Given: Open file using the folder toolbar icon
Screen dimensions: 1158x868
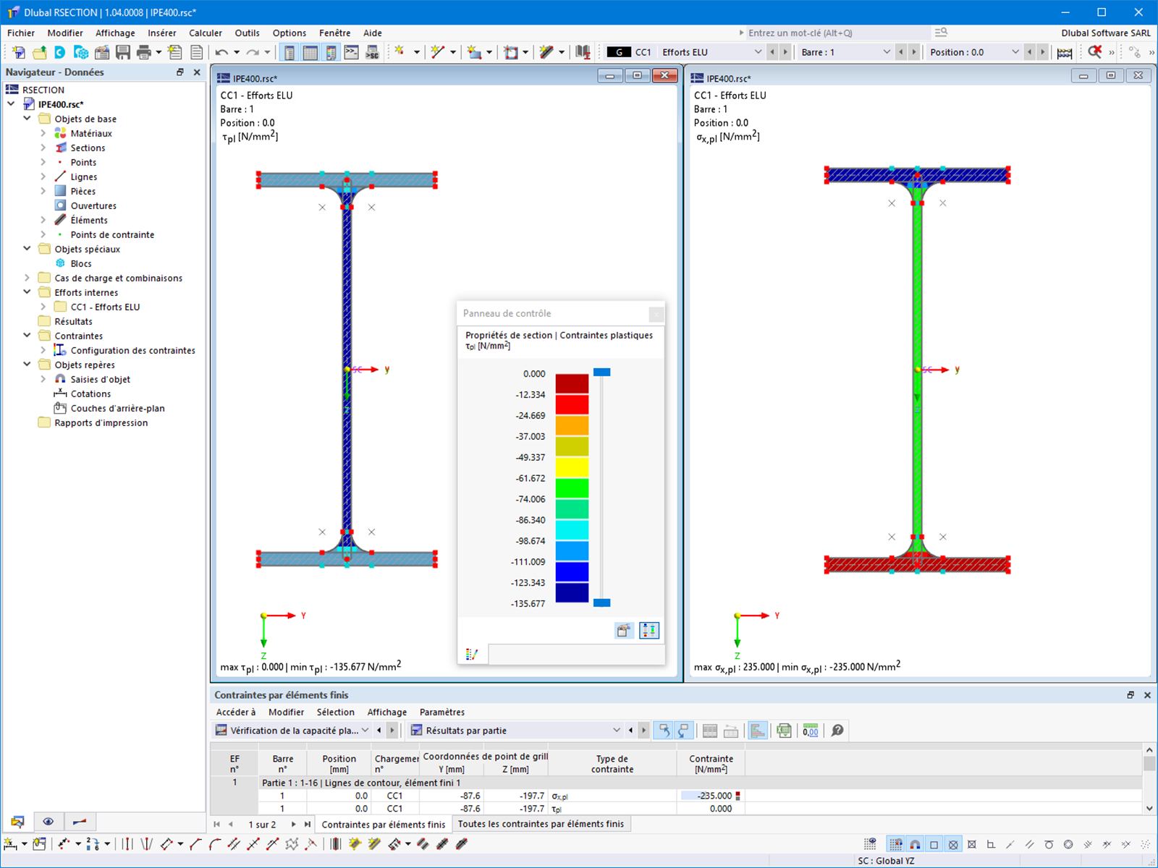Looking at the screenshot, I should [39, 52].
